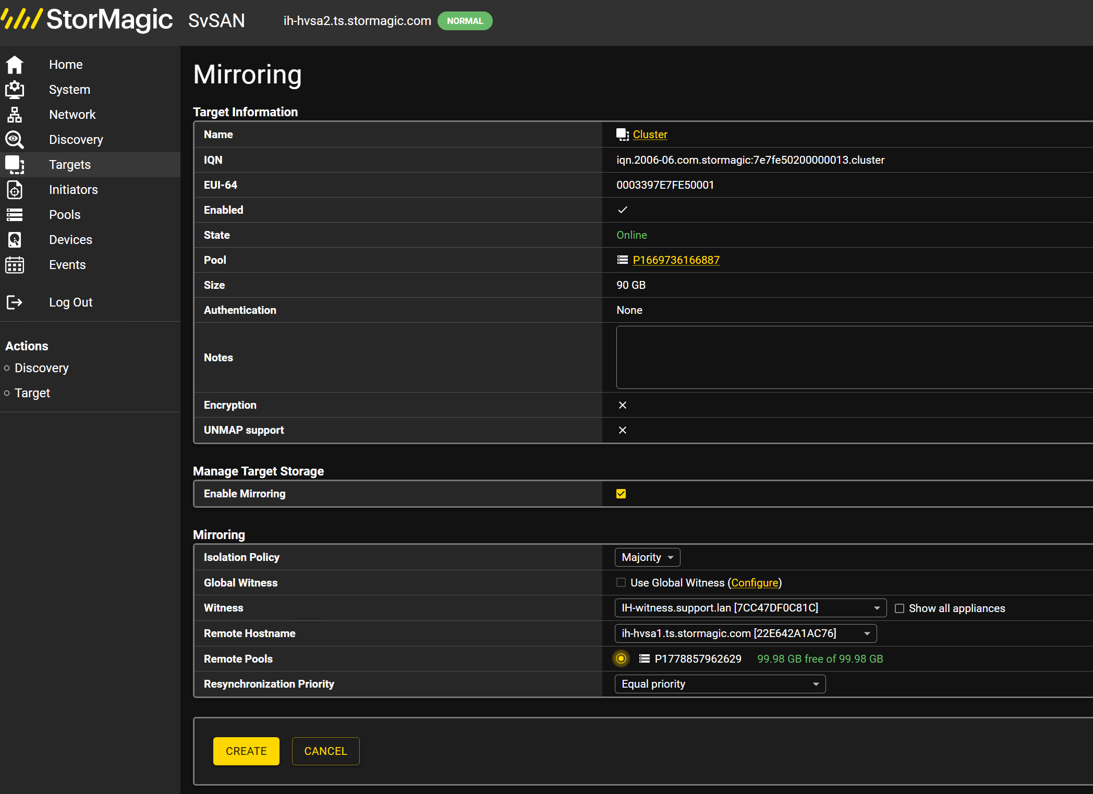Viewport: 1093px width, 794px height.
Task: Click the Devices drive icon
Action: pos(15,240)
